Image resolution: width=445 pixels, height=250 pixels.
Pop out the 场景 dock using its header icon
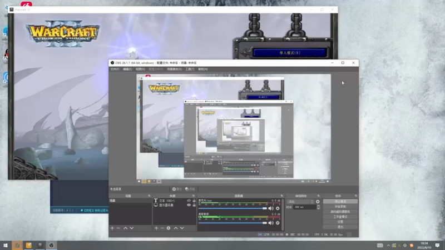(x=149, y=196)
